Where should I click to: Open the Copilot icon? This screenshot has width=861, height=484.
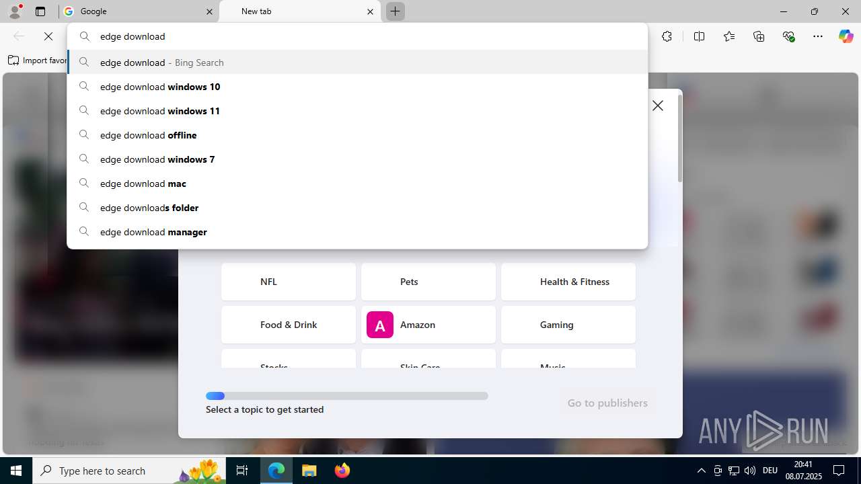click(x=846, y=36)
